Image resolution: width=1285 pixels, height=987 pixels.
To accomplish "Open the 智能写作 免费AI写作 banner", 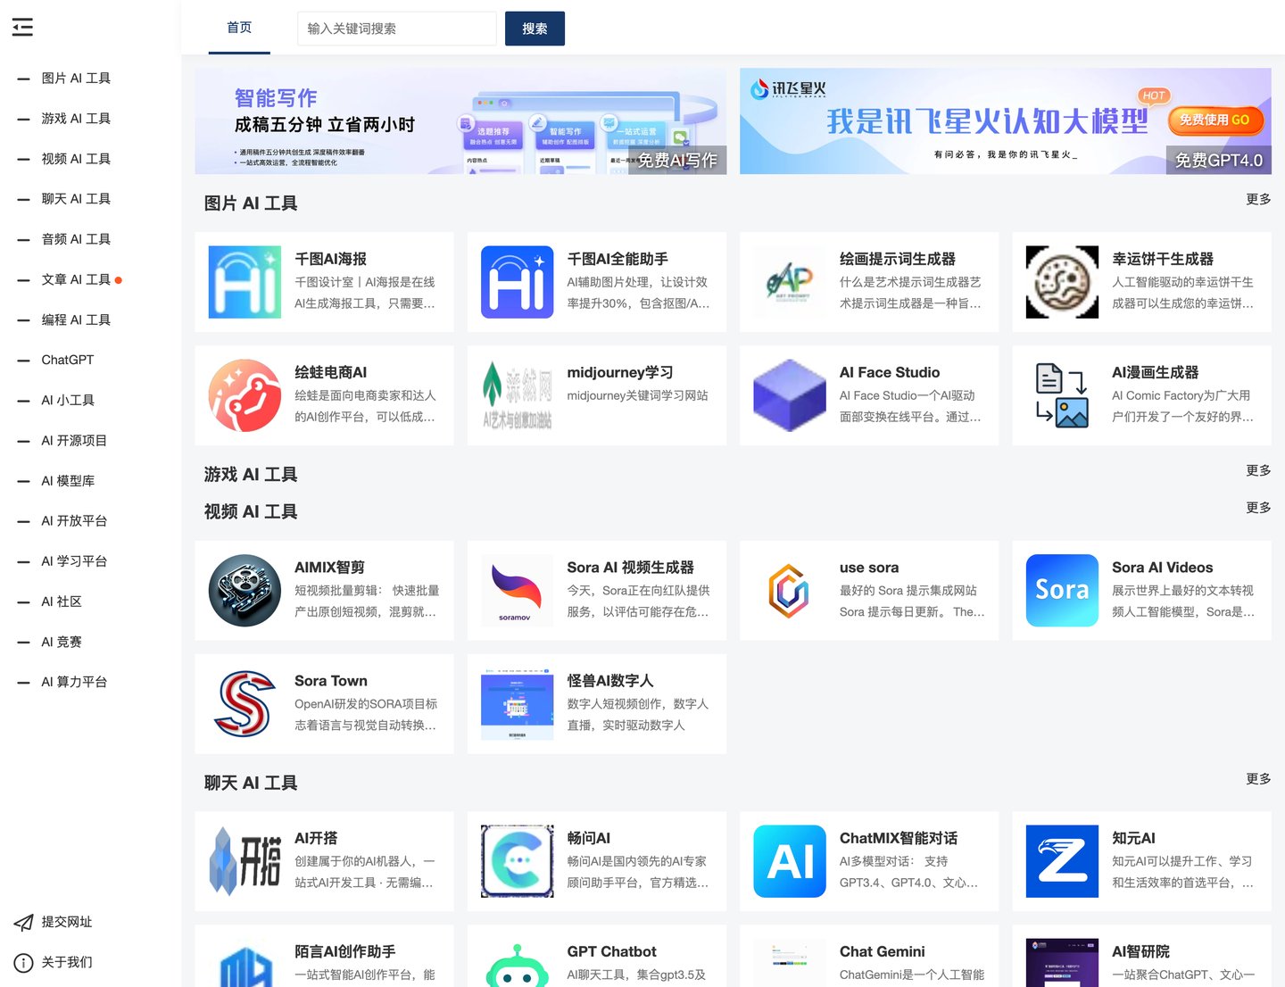I will pyautogui.click(x=460, y=121).
